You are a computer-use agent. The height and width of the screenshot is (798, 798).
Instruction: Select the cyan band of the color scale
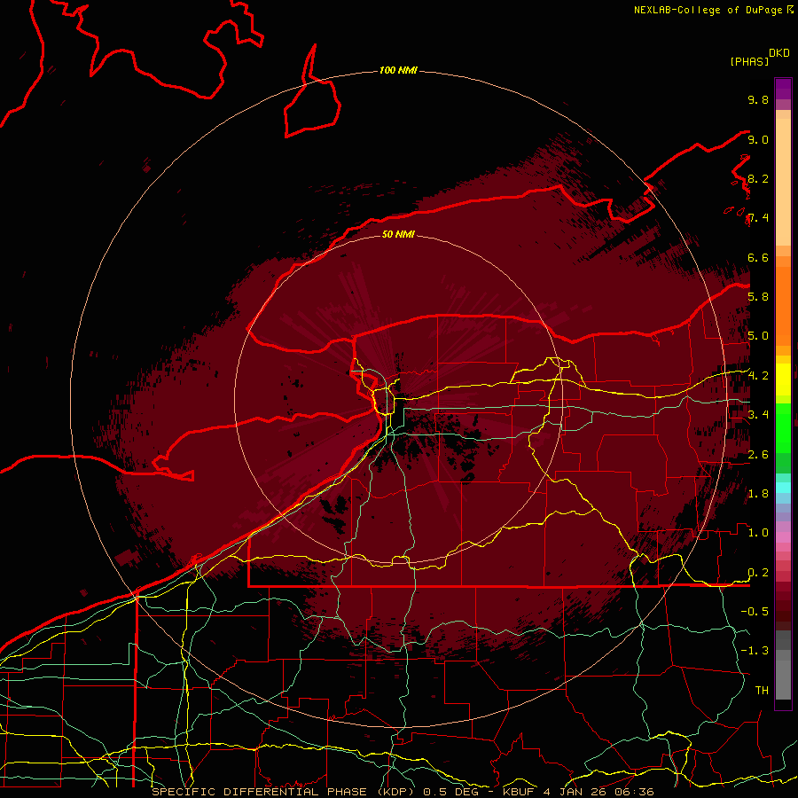783,487
